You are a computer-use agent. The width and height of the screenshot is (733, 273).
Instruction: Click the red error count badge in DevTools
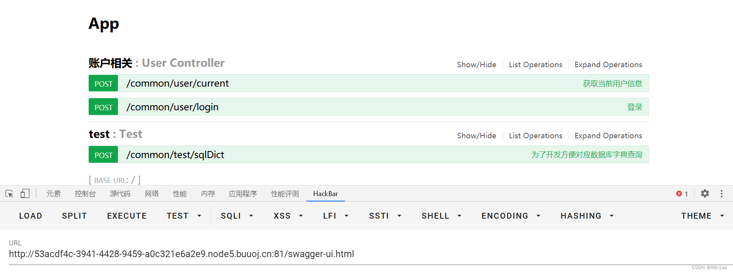point(682,193)
